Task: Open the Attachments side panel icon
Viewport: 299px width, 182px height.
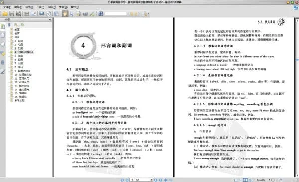Action: pos(3,62)
